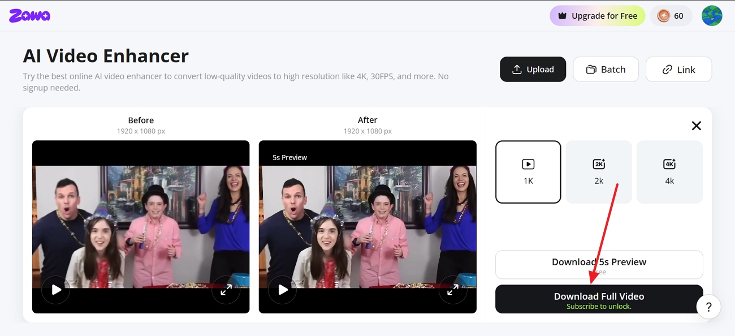Click the 5s Preview label
735x336 pixels.
289,157
